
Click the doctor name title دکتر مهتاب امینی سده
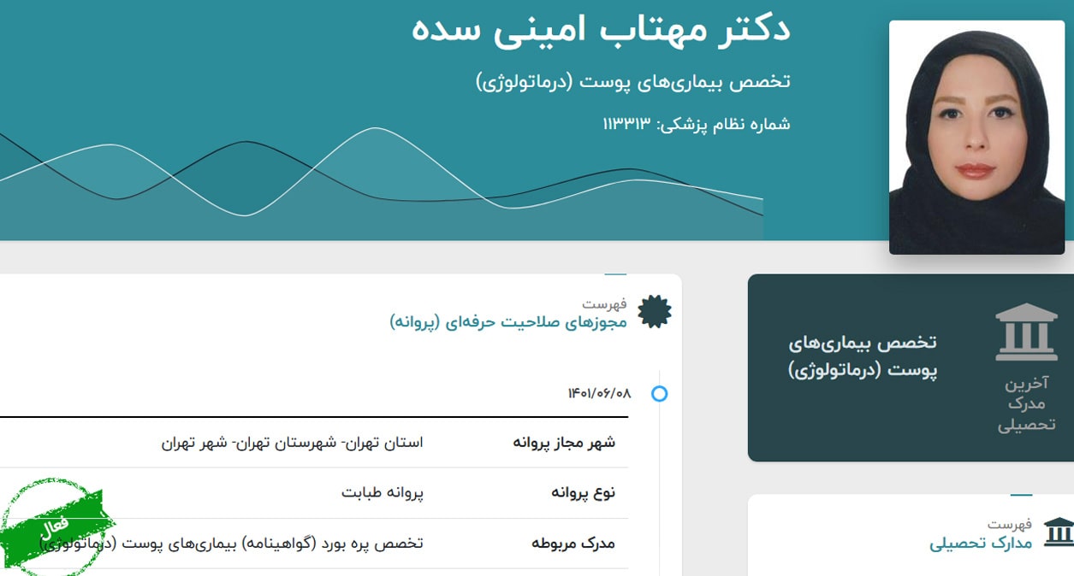coord(601,29)
